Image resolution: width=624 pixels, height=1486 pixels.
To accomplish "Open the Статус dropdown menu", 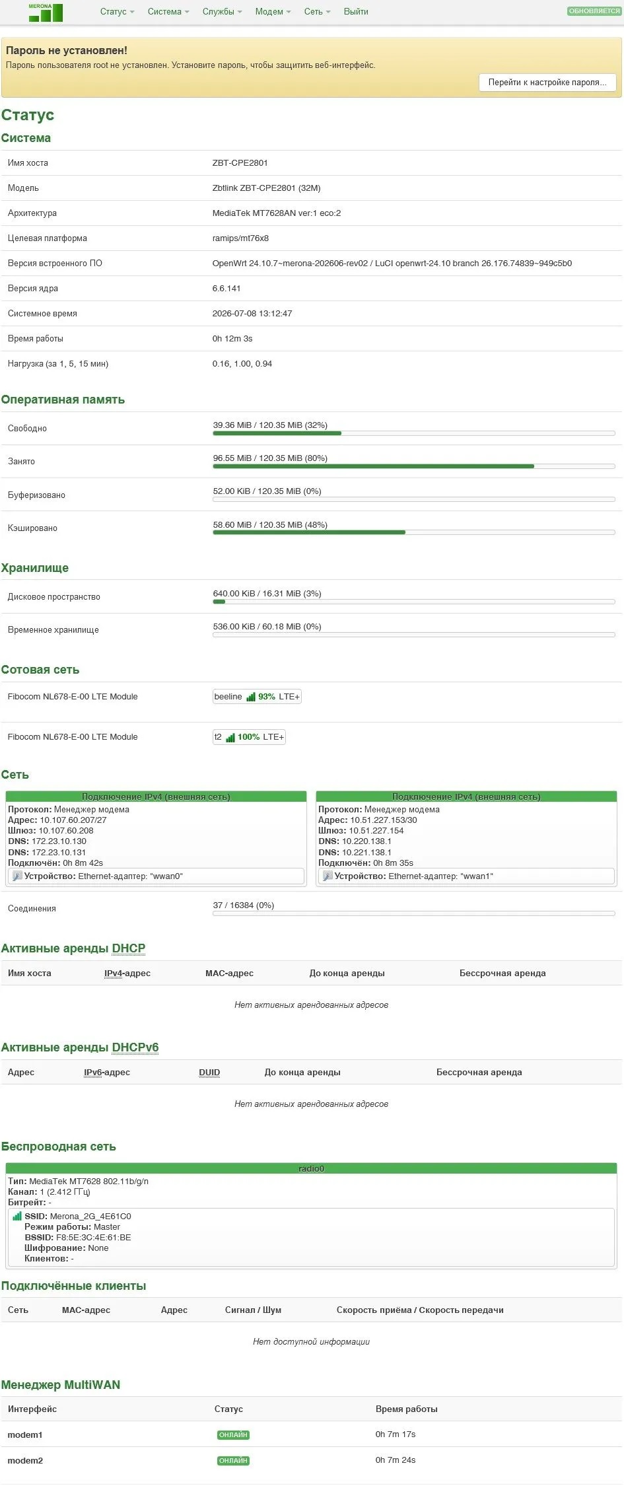I will tap(117, 12).
